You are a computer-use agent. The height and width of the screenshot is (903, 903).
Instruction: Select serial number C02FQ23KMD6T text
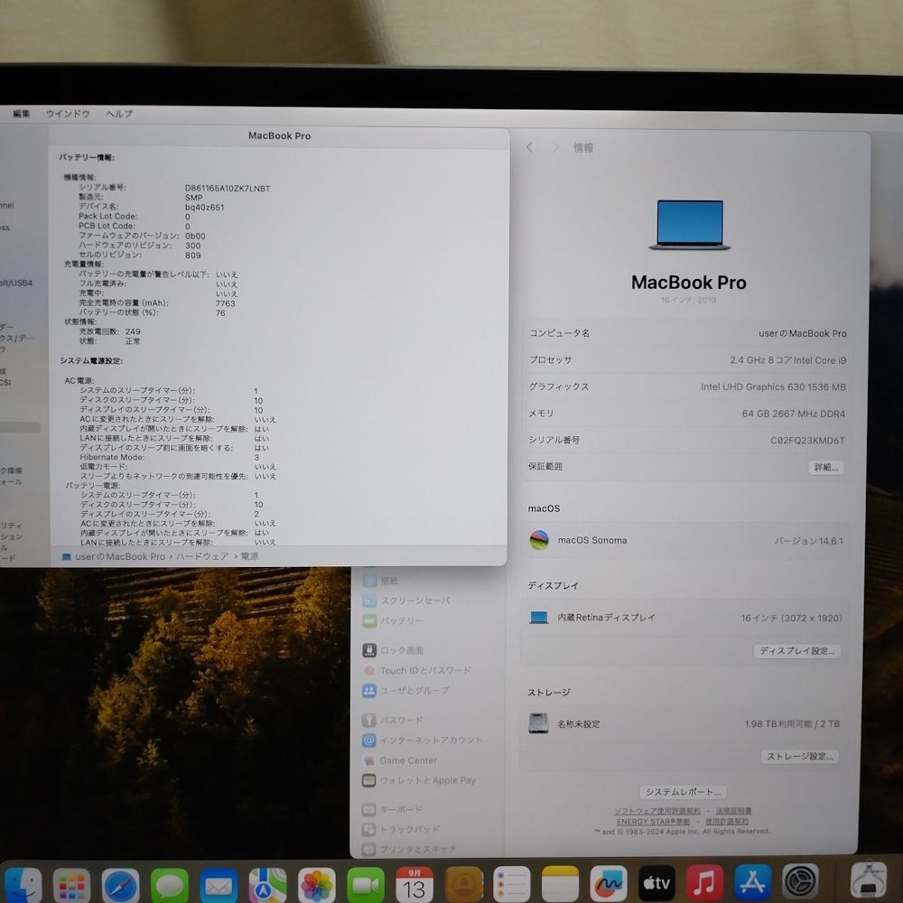(807, 441)
